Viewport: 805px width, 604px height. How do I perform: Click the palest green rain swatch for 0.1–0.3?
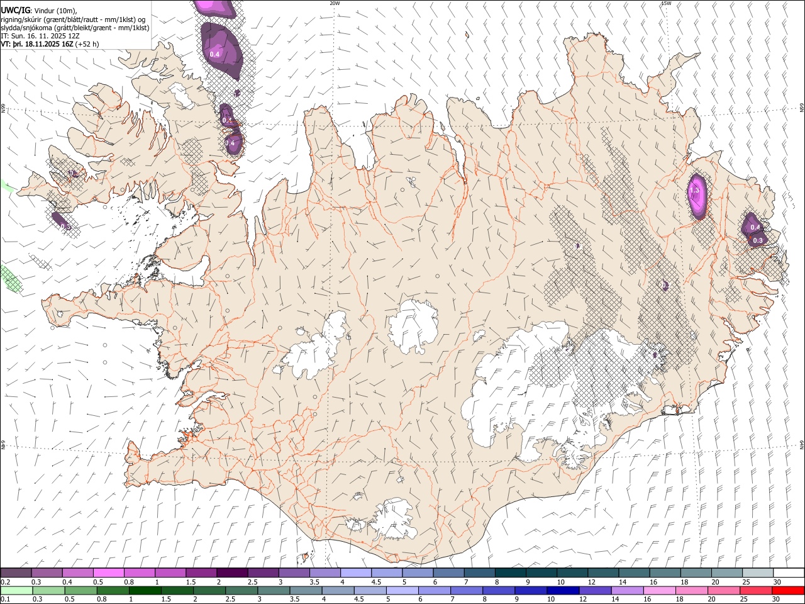16,591
